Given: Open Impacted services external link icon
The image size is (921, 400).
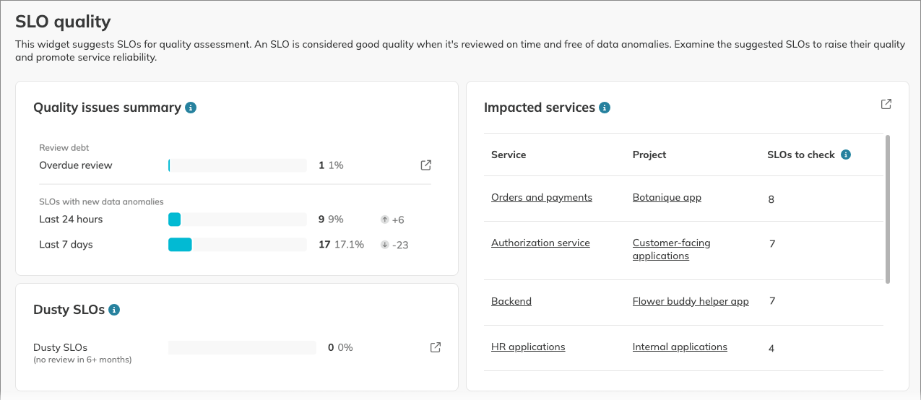Looking at the screenshot, I should 886,104.
